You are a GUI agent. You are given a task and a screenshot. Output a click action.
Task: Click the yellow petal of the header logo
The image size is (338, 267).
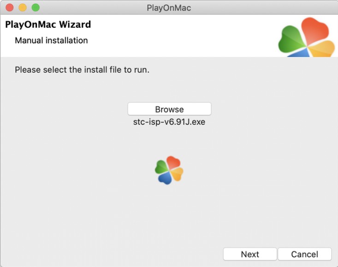(x=322, y=49)
